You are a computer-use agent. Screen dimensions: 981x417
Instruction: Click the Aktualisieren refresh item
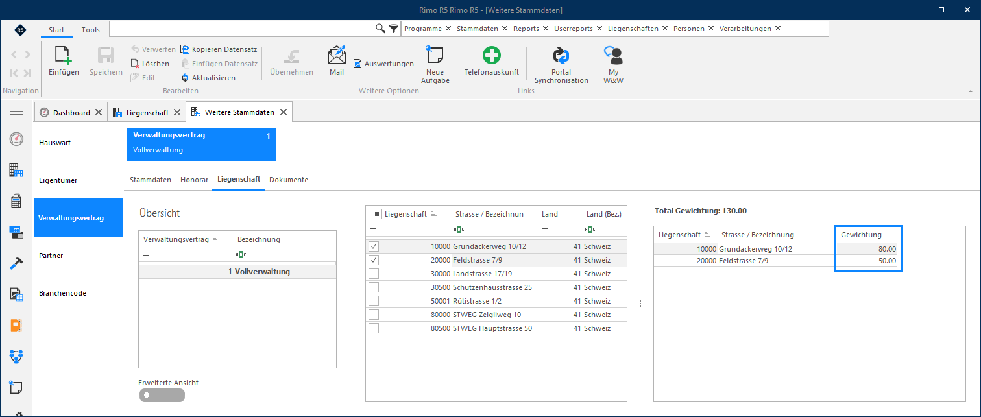point(208,78)
